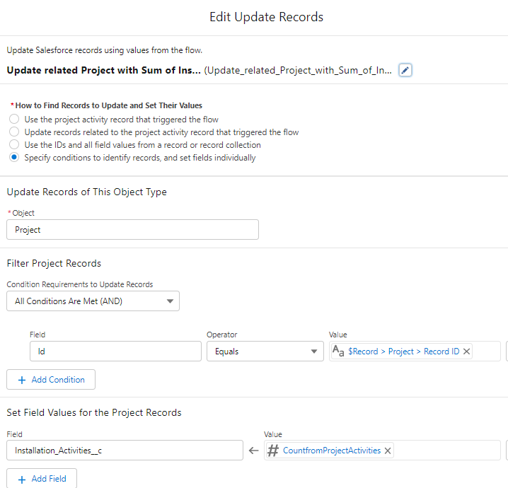Screen dimensions: 508x488
Task: Click the Object field containing Project
Action: coord(132,230)
